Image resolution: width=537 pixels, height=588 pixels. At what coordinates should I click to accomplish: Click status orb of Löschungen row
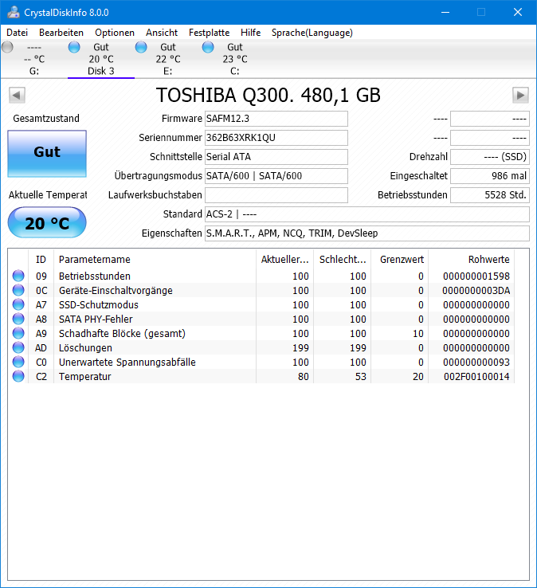tap(18, 347)
